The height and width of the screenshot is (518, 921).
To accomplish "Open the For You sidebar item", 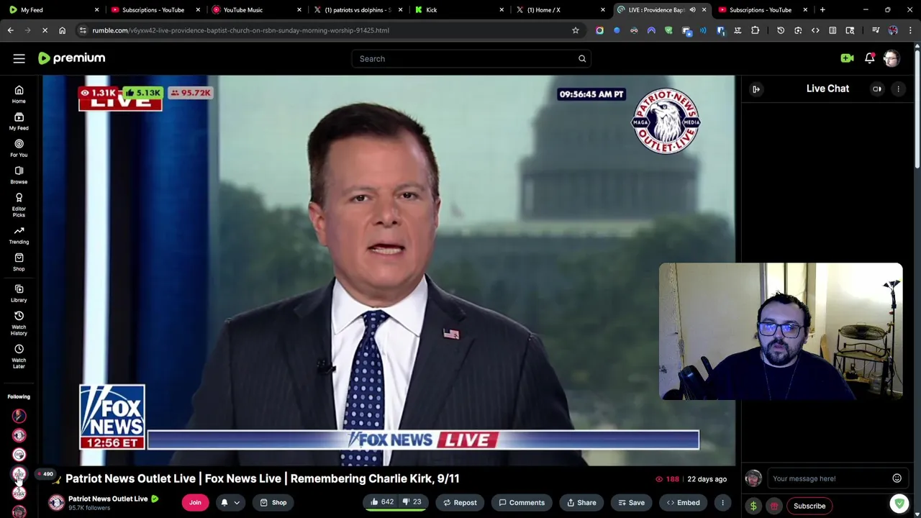I will [x=19, y=148].
